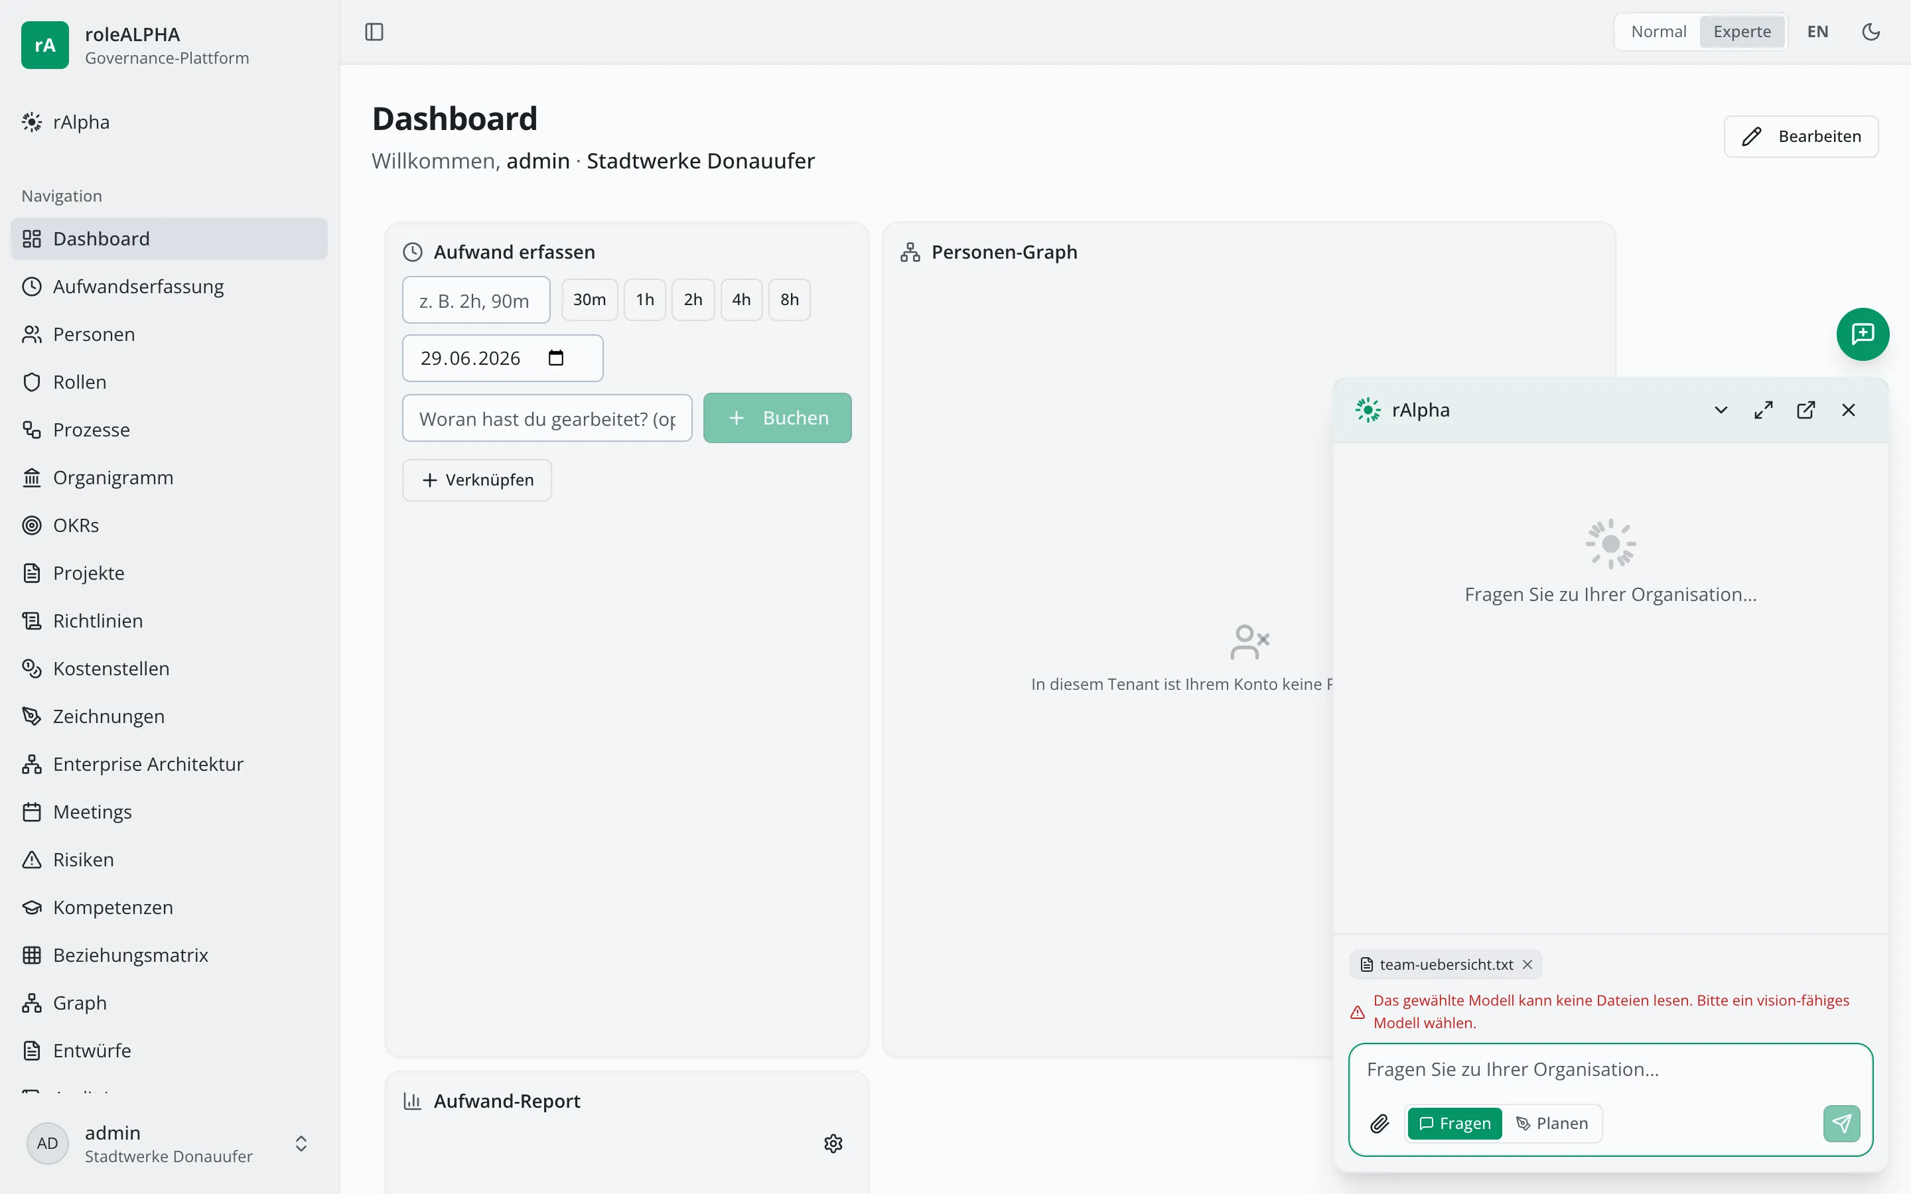Choose the 8h quick duration
Viewport: 1911px width, 1194px height.
point(789,299)
